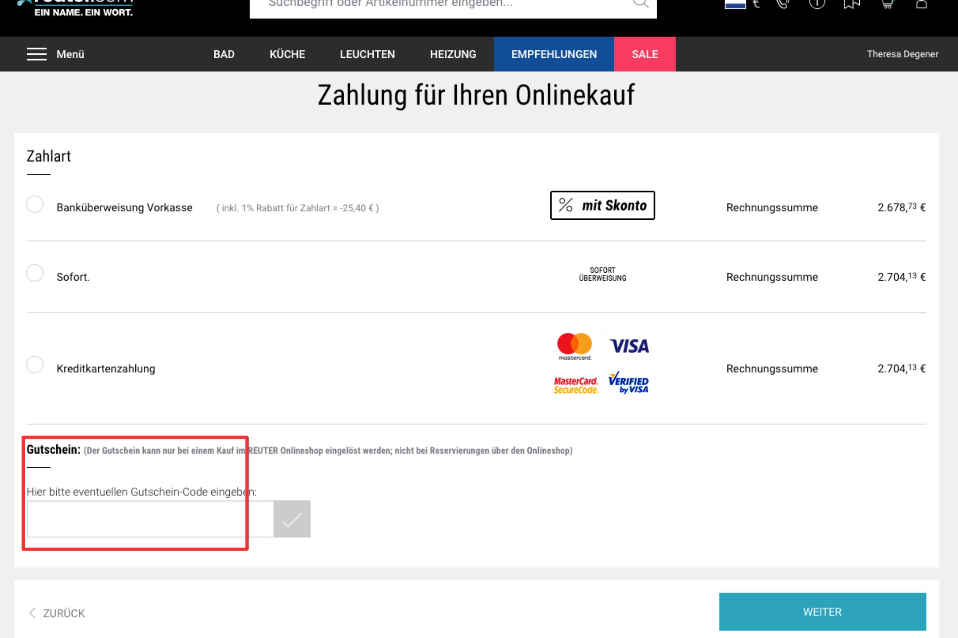Click the voucher apply checkmark button

point(292,519)
